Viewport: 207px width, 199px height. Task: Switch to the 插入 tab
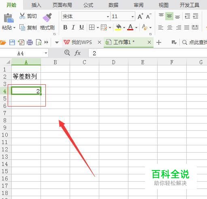pyautogui.click(x=36, y=5)
